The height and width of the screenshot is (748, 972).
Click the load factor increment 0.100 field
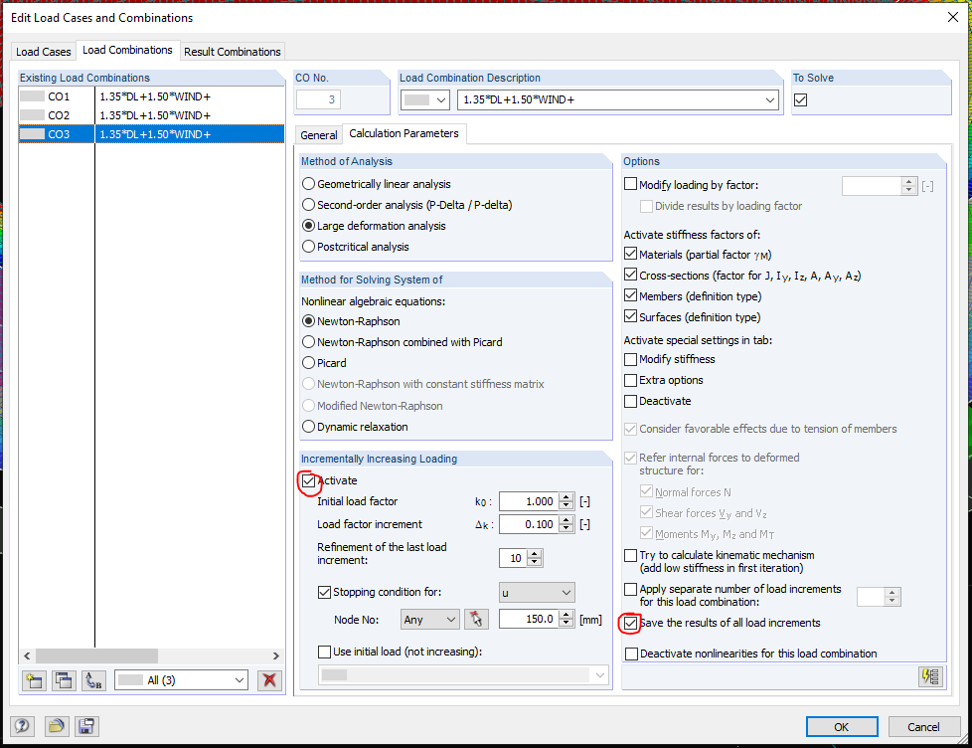[x=529, y=525]
